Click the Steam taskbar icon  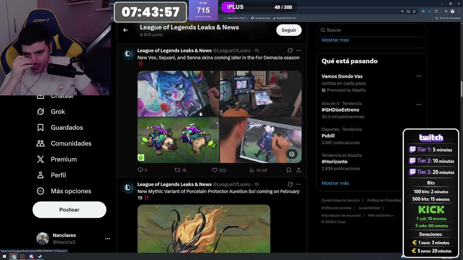click(40, 257)
